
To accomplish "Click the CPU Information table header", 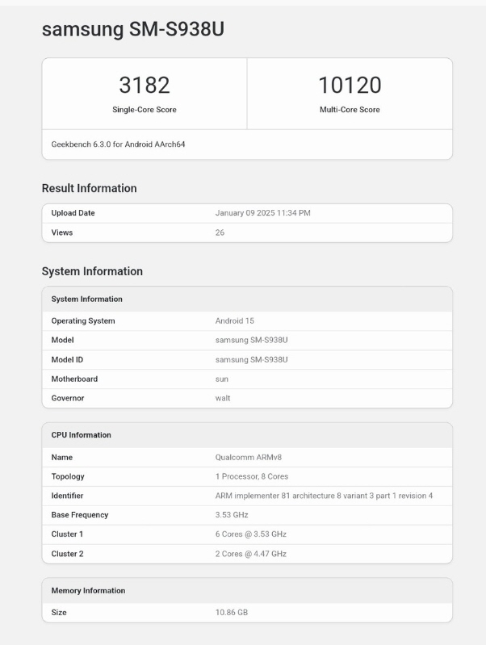I will [81, 435].
